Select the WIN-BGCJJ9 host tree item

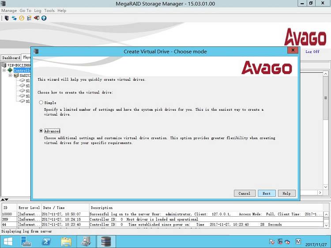[19, 65]
